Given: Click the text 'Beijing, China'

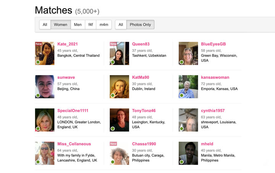Looking at the screenshot, I should pos(68,89).
